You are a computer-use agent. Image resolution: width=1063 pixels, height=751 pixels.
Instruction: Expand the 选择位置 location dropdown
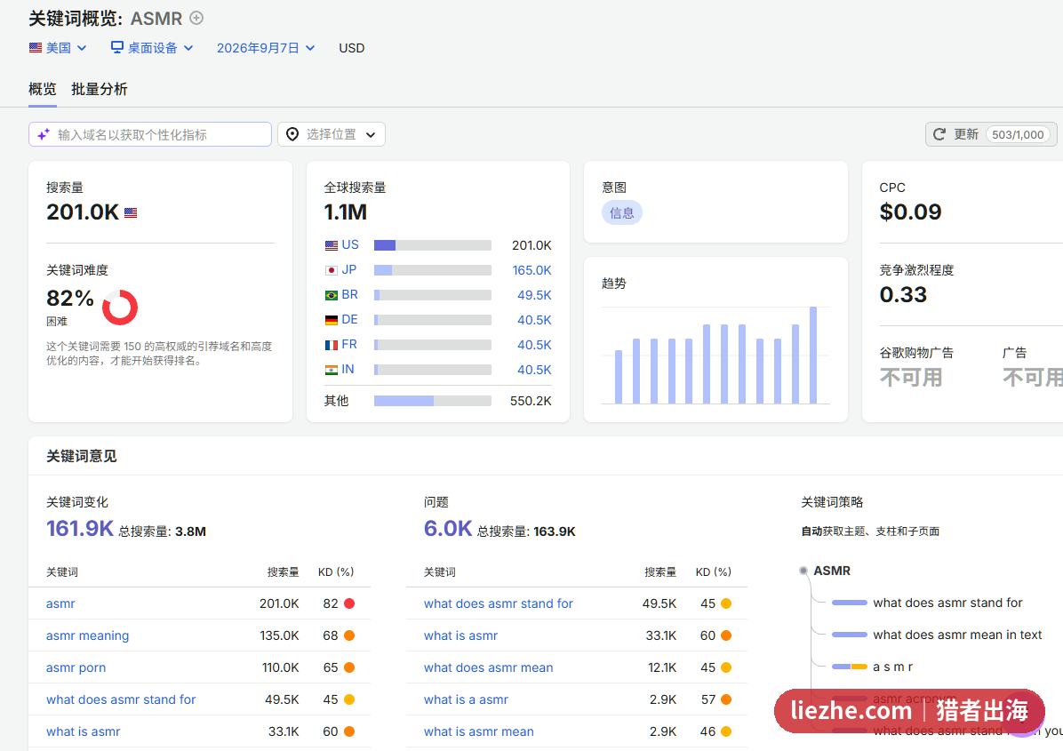coord(332,134)
